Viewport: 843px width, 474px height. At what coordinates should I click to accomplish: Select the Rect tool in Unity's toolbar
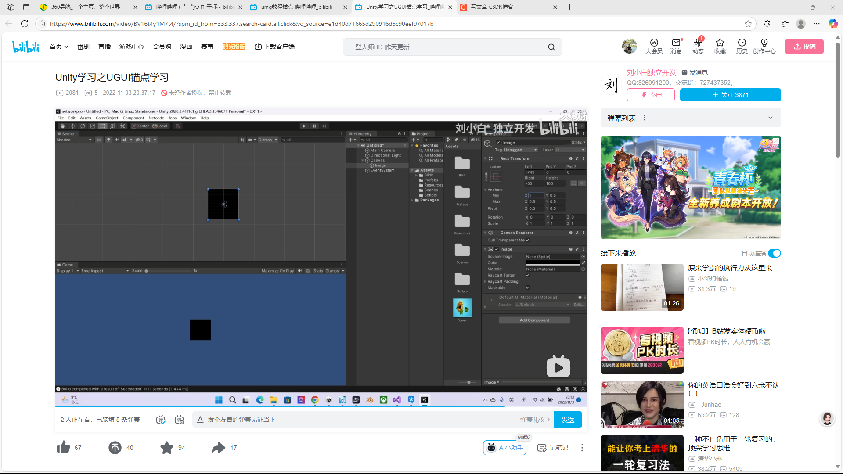click(102, 126)
